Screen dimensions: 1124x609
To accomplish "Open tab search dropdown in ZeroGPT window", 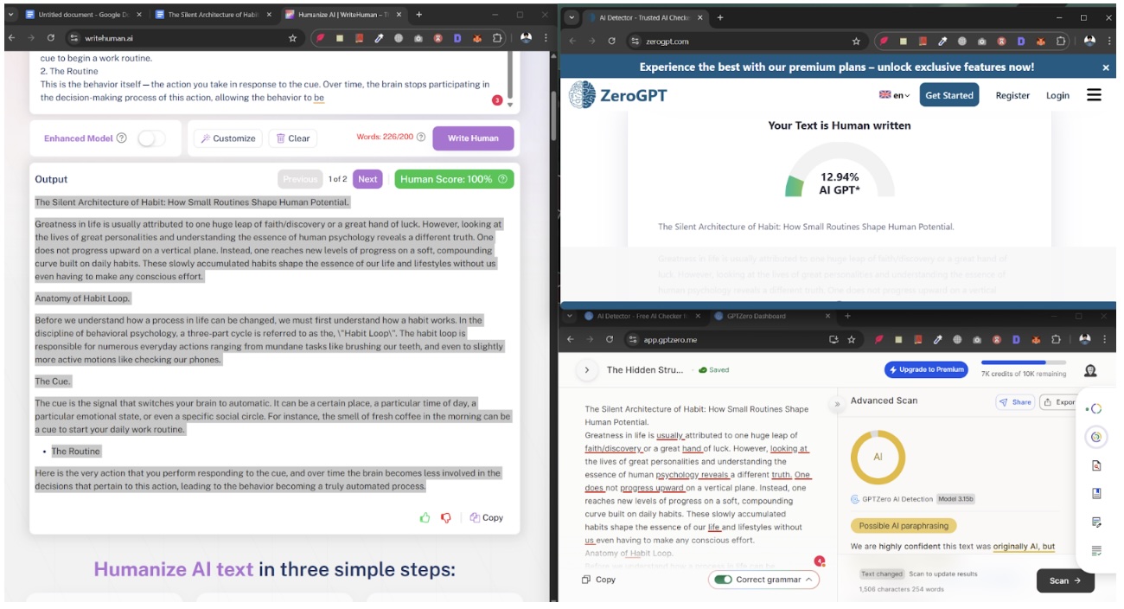I will [x=572, y=17].
